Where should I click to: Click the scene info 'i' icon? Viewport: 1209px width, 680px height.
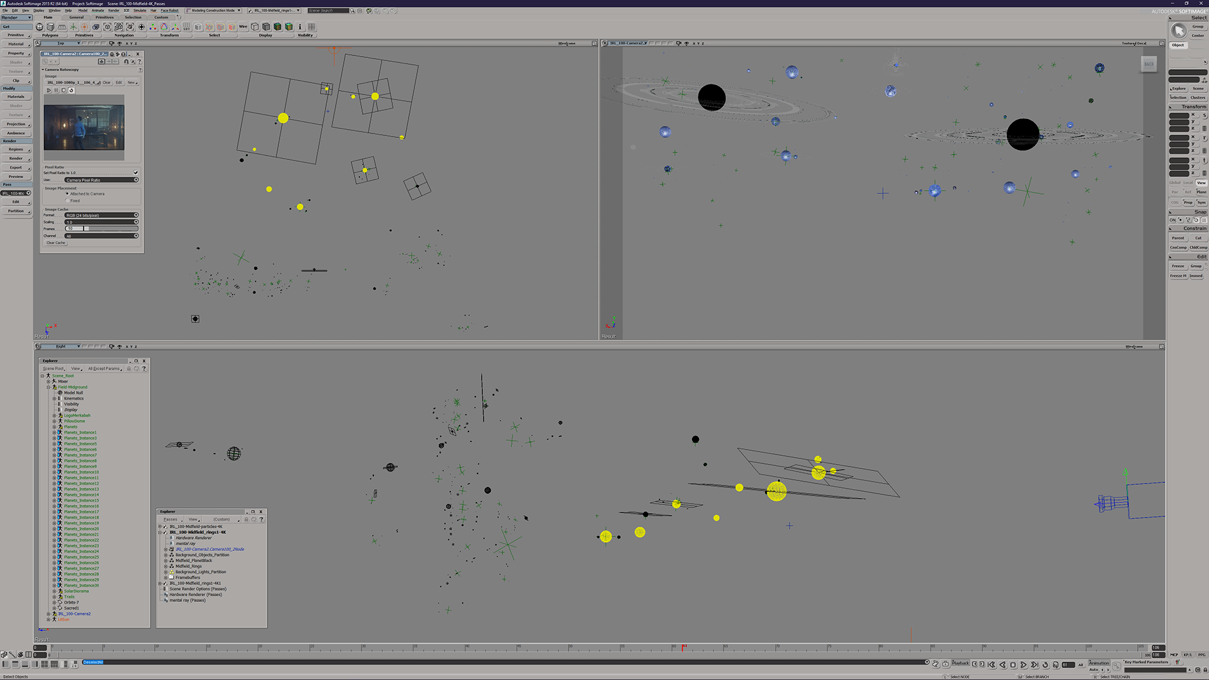tap(300, 27)
